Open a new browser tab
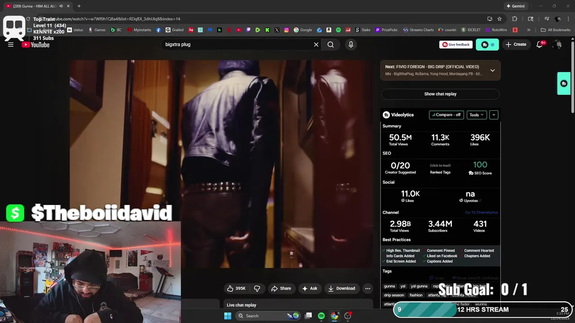575x323 pixels. pos(79,6)
